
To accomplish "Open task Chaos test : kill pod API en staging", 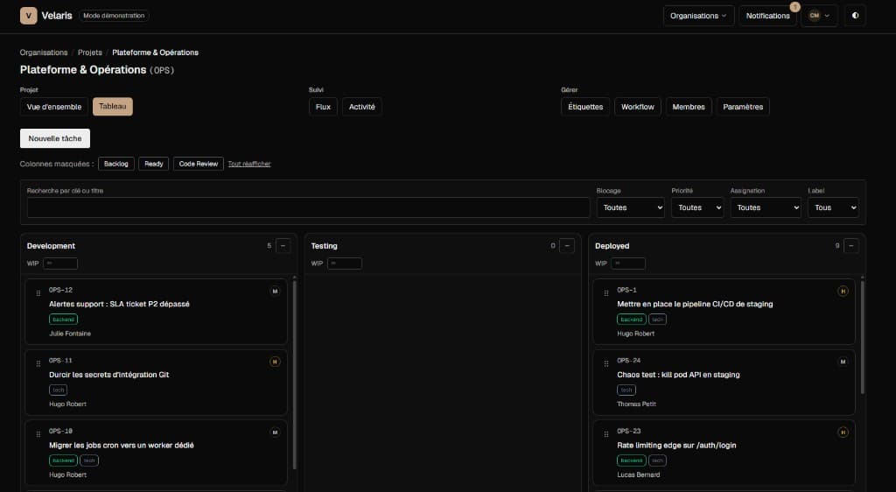I will tap(678, 375).
